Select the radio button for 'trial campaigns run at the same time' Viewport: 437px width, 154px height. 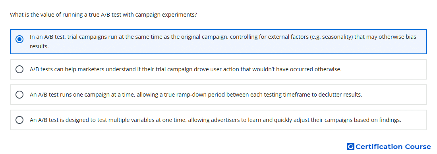pos(19,39)
